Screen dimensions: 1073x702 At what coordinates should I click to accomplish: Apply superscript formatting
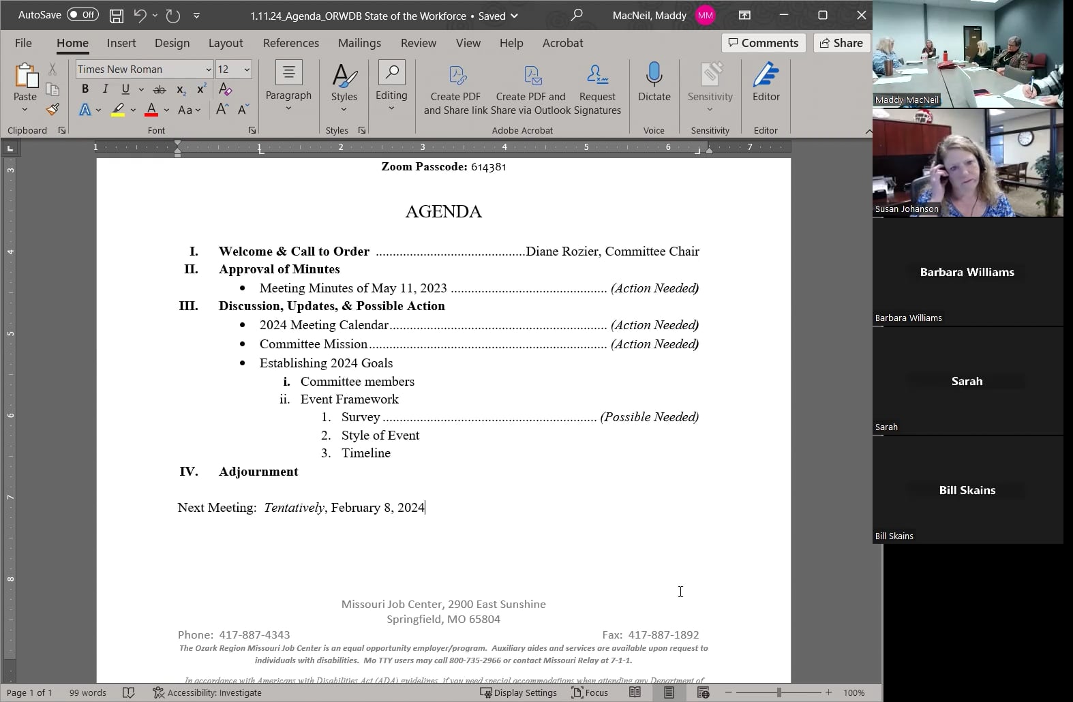201,89
